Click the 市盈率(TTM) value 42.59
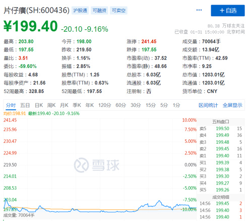Viewport: 252px width, 221px height. pyautogui.click(x=221, y=58)
